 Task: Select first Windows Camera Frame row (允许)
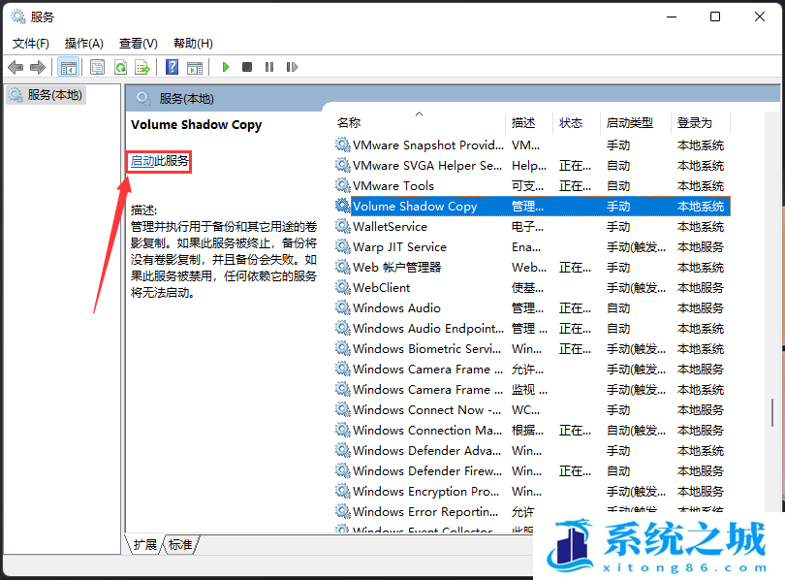pos(532,370)
